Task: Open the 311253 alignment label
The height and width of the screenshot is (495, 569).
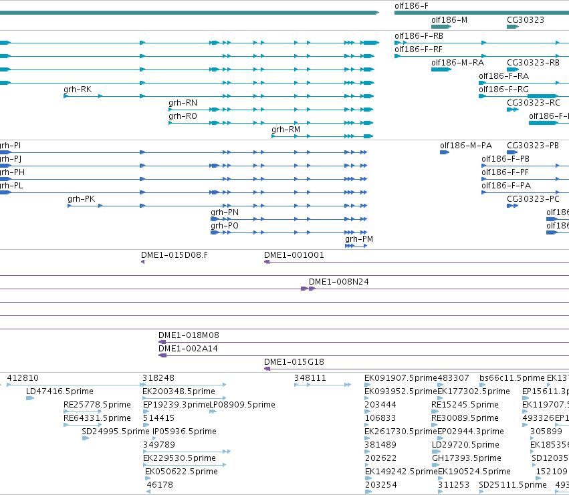Action: point(453,485)
